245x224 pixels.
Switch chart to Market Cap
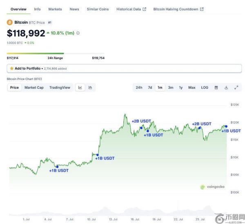(x=34, y=87)
